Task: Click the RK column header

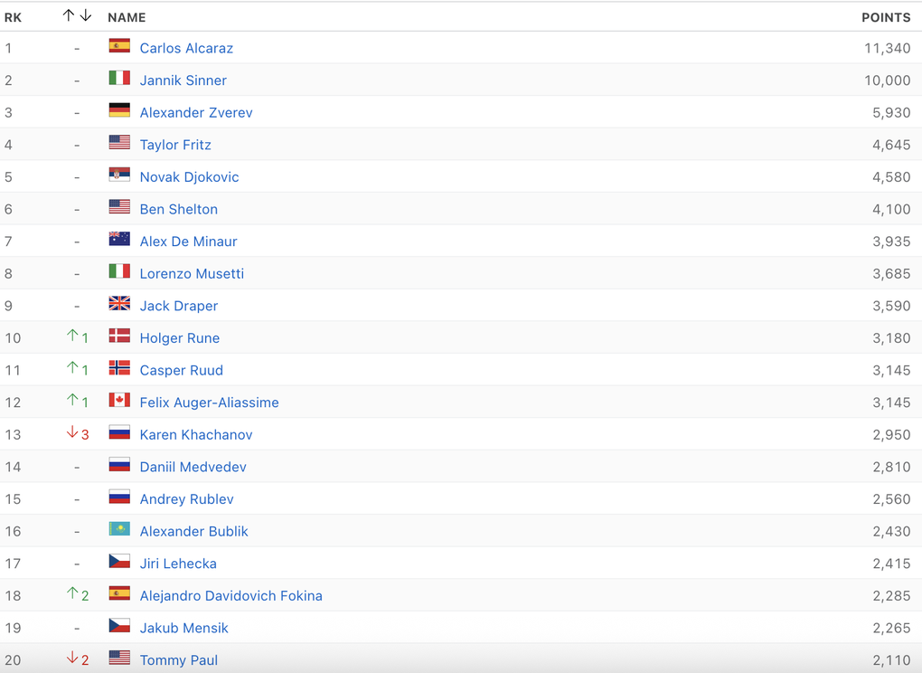Action: coord(13,17)
